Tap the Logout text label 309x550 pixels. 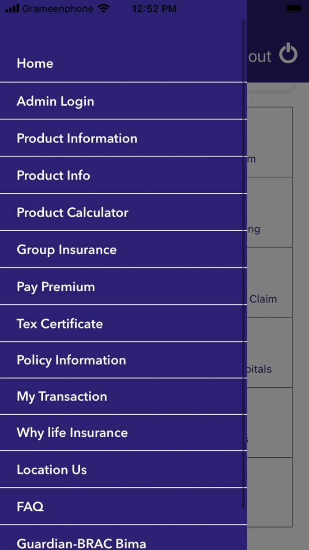click(x=260, y=56)
